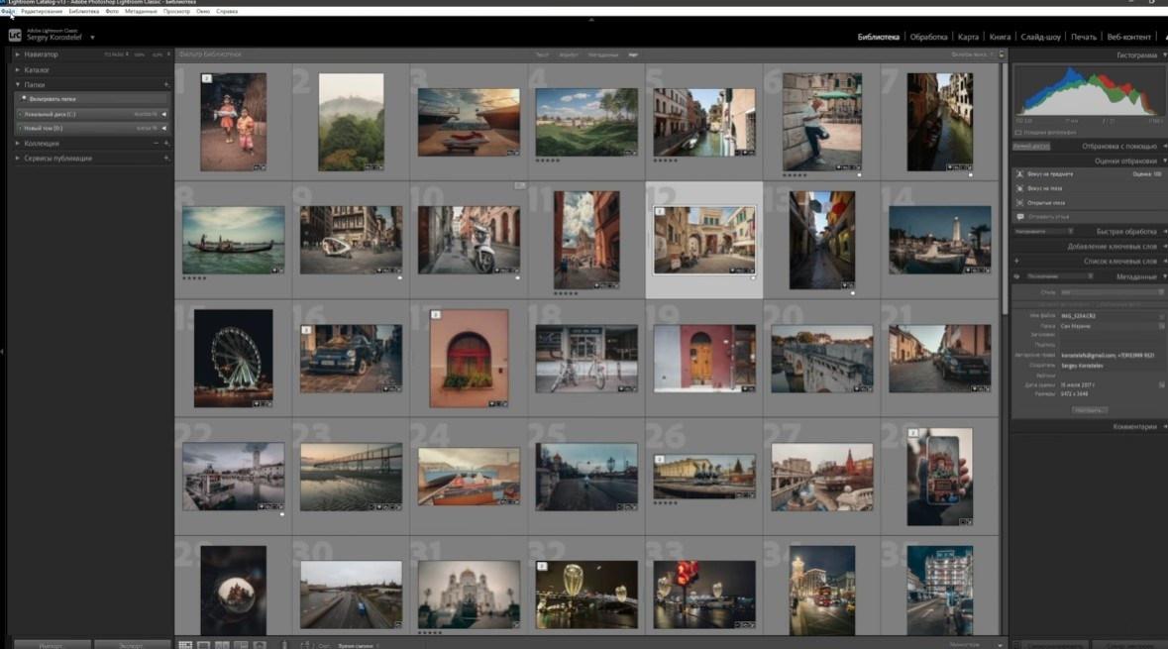Click the Lightroom Classic LrC logo

(14, 35)
